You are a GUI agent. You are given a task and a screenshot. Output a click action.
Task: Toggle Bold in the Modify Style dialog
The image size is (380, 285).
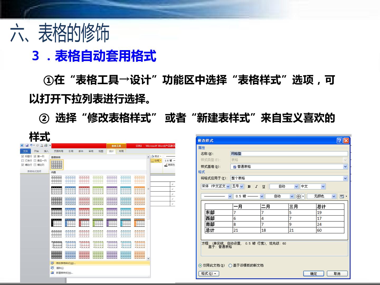point(249,187)
